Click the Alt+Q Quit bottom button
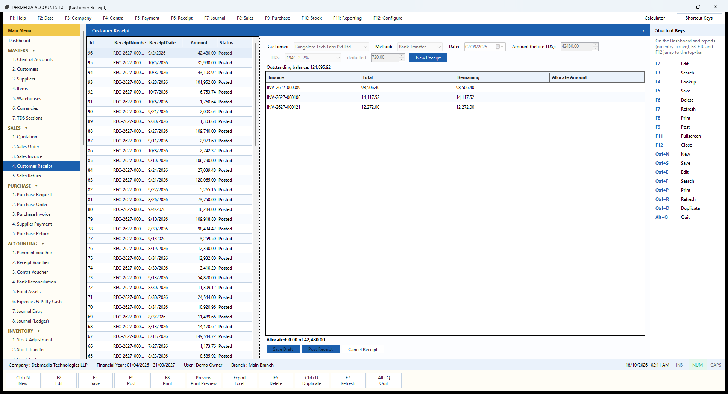This screenshot has width=728, height=394. pos(384,380)
